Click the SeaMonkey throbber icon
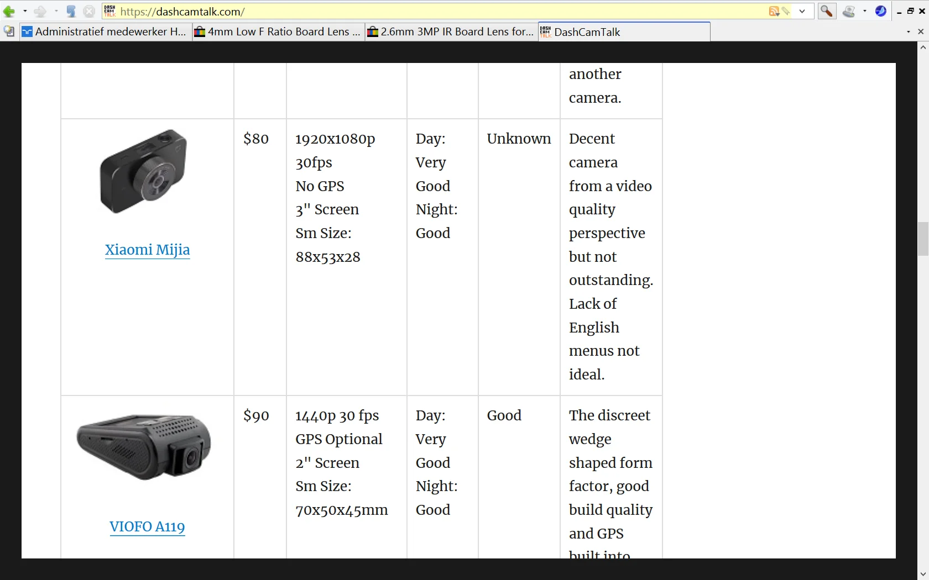 (x=881, y=11)
